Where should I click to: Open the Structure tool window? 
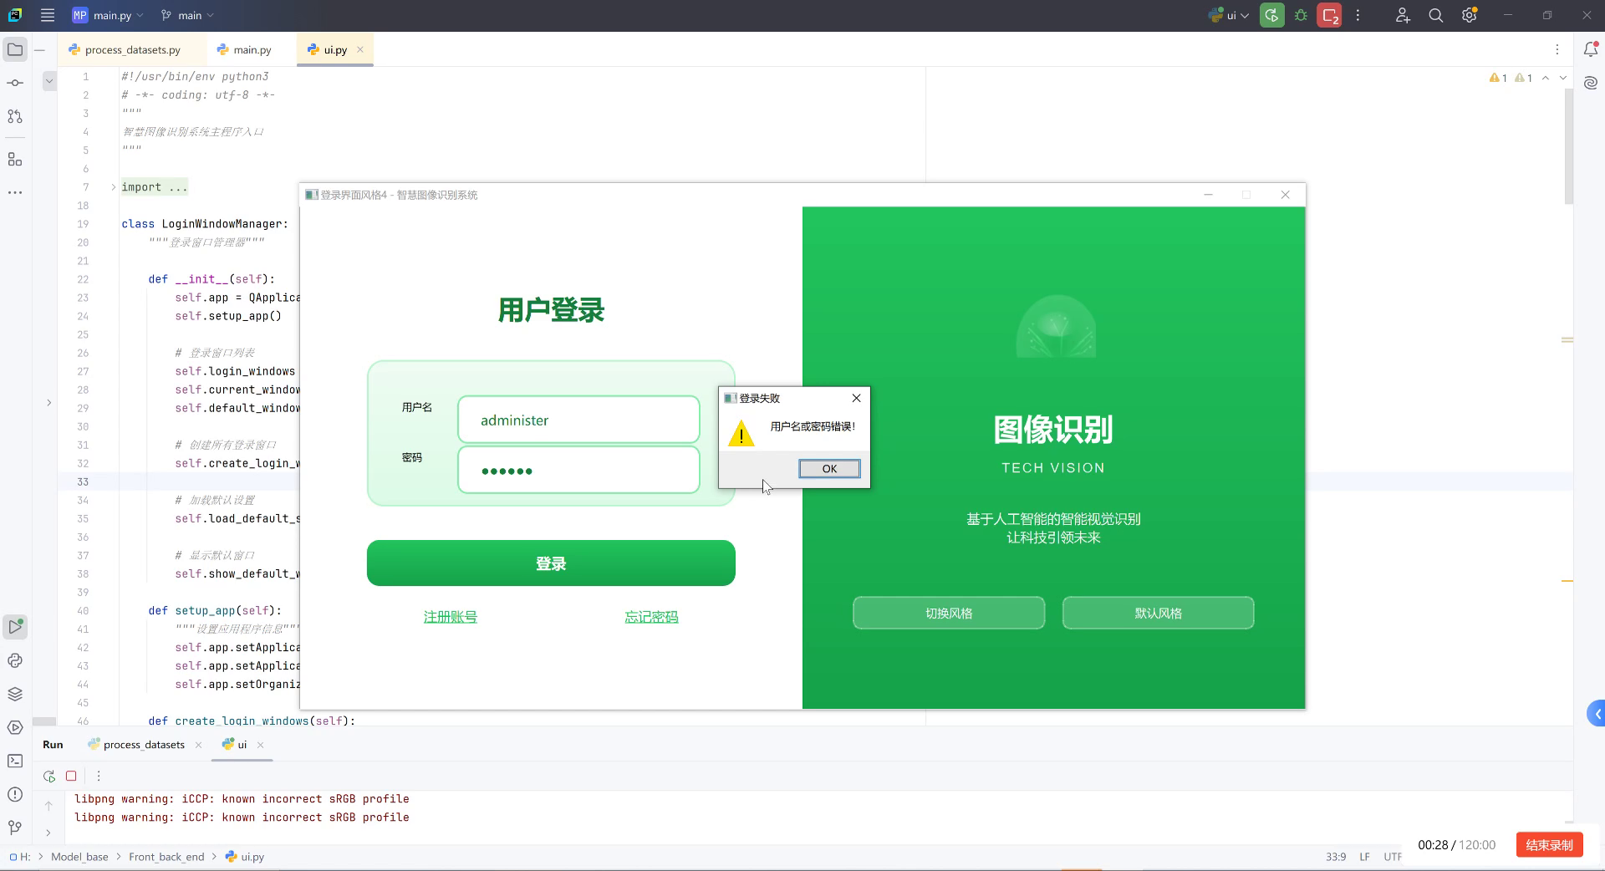[15, 159]
